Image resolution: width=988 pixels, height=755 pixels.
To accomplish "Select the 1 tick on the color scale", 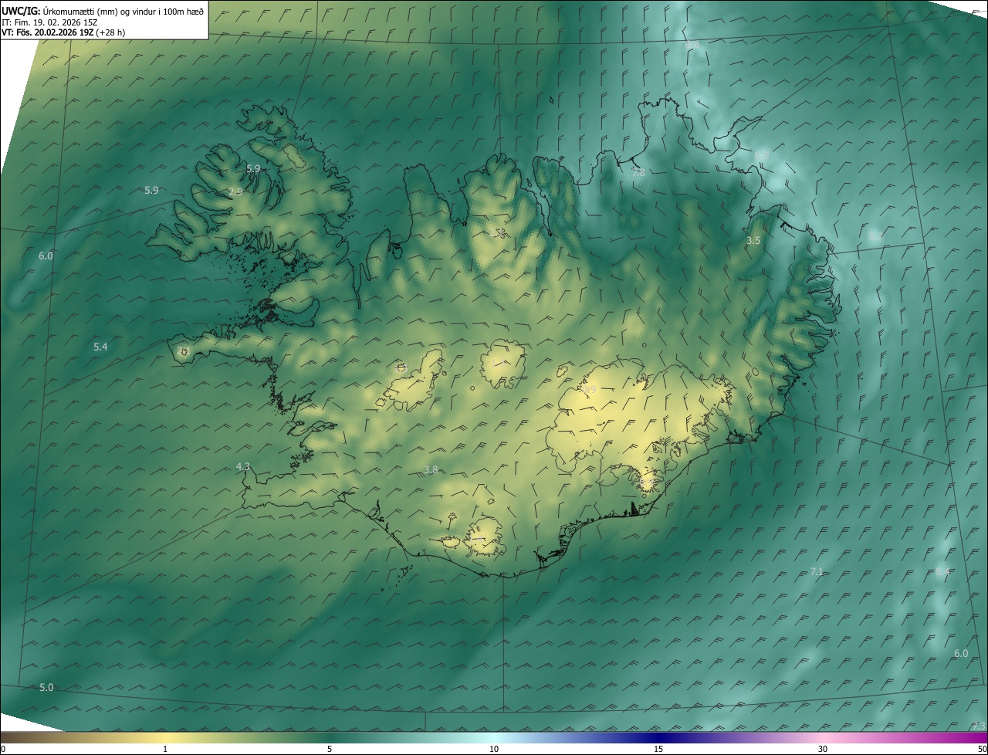I will [x=165, y=749].
